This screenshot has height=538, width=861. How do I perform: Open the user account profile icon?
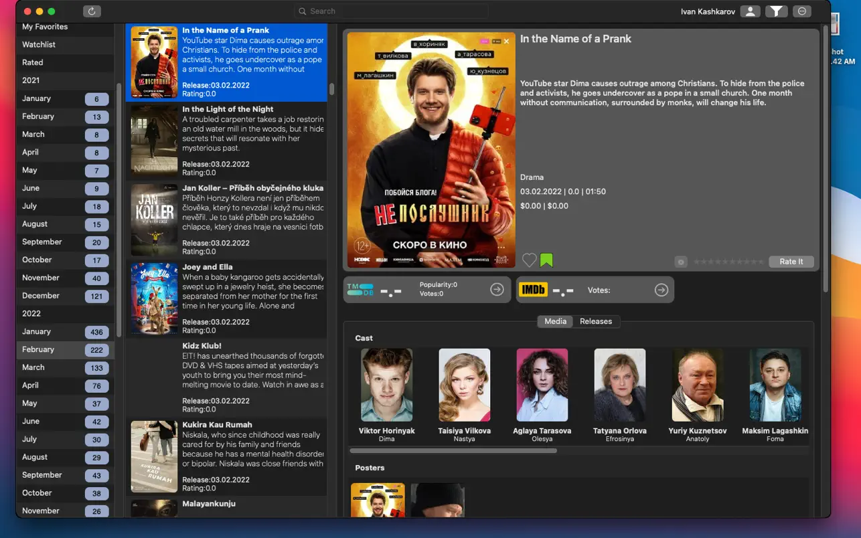click(750, 11)
